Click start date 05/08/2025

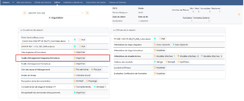click(117, 21)
